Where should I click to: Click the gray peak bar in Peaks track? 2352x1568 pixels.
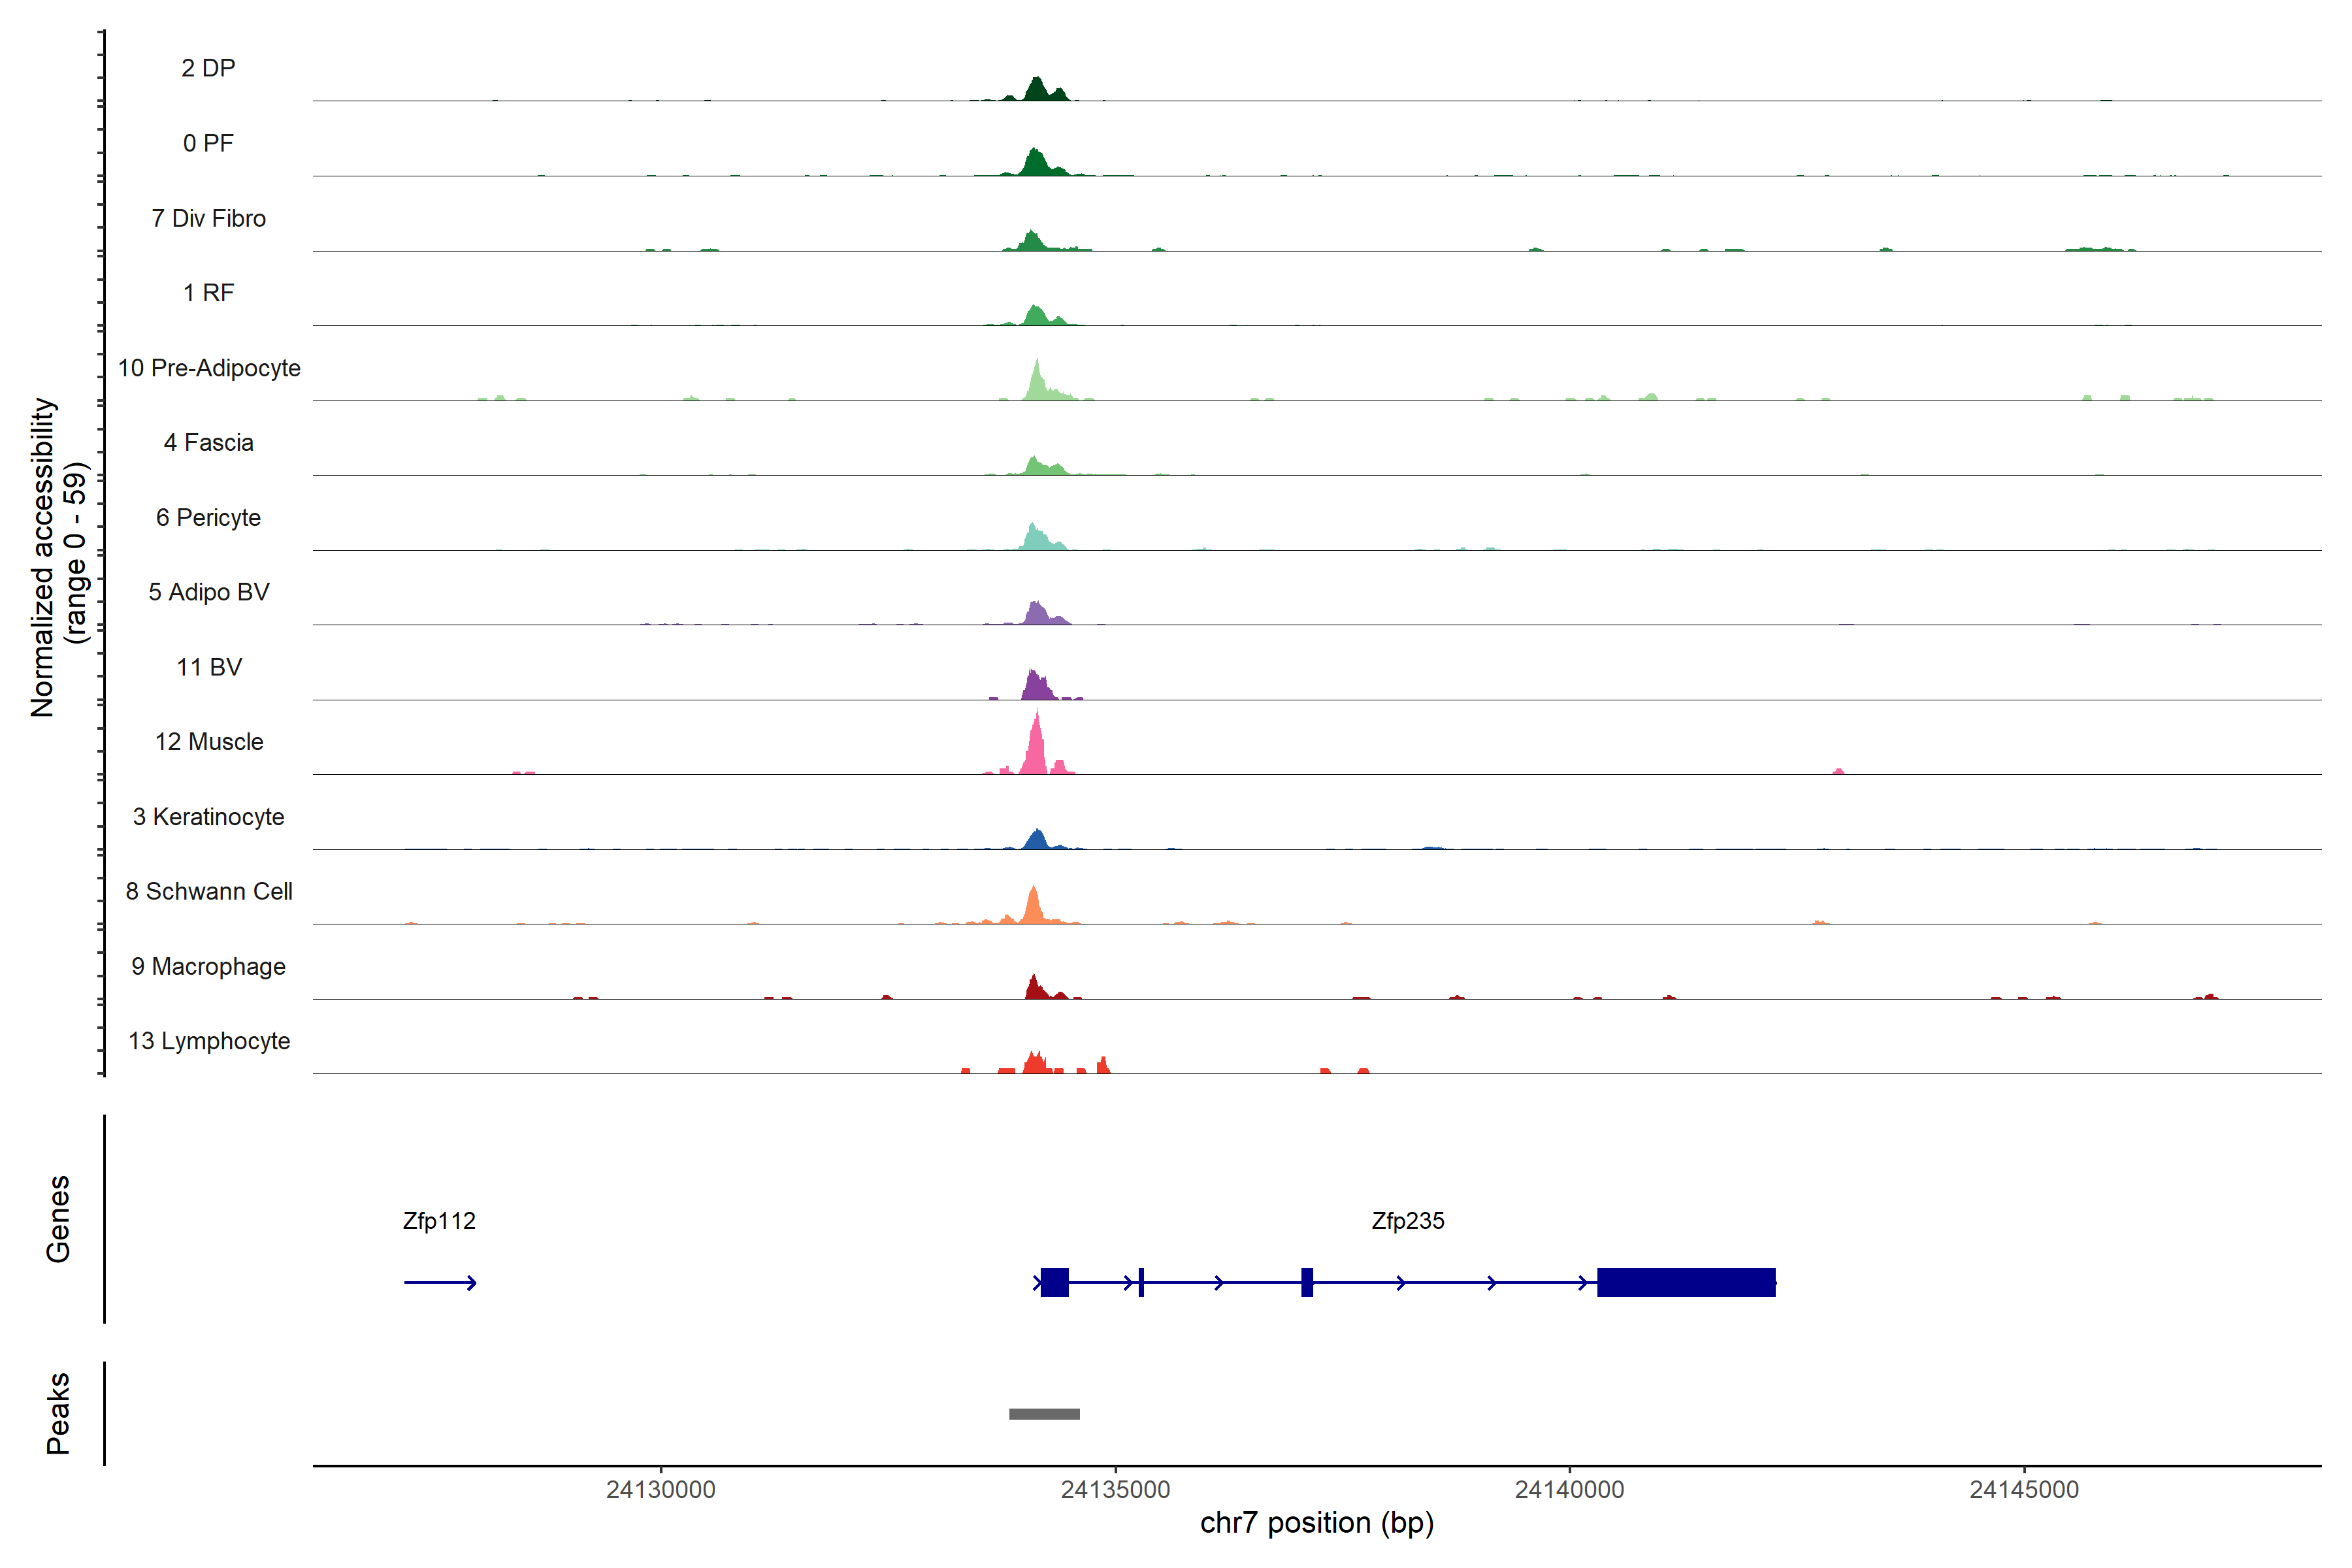pos(1044,1414)
